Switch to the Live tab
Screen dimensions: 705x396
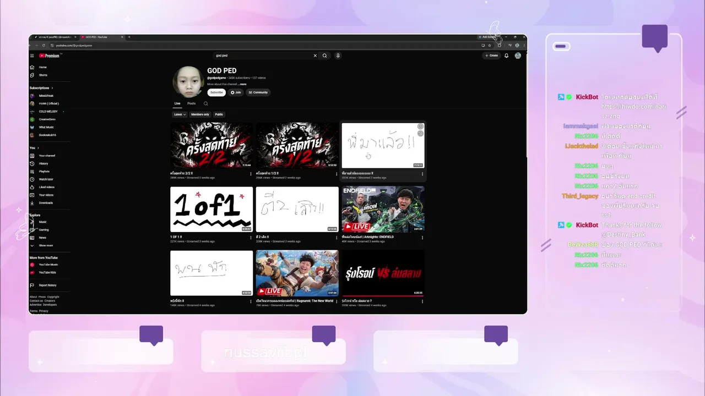177,103
